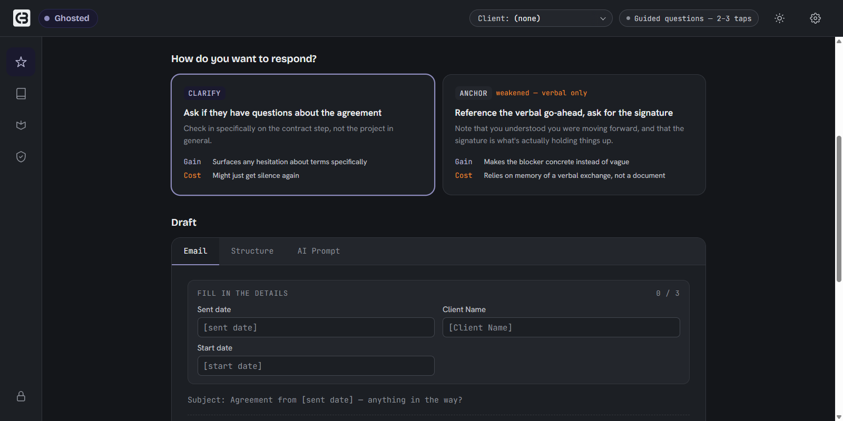Focus the Client Name input field
843x421 pixels.
[x=561, y=327]
